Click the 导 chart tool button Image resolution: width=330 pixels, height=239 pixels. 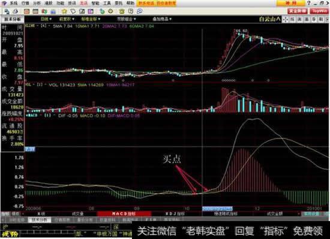[314, 20]
